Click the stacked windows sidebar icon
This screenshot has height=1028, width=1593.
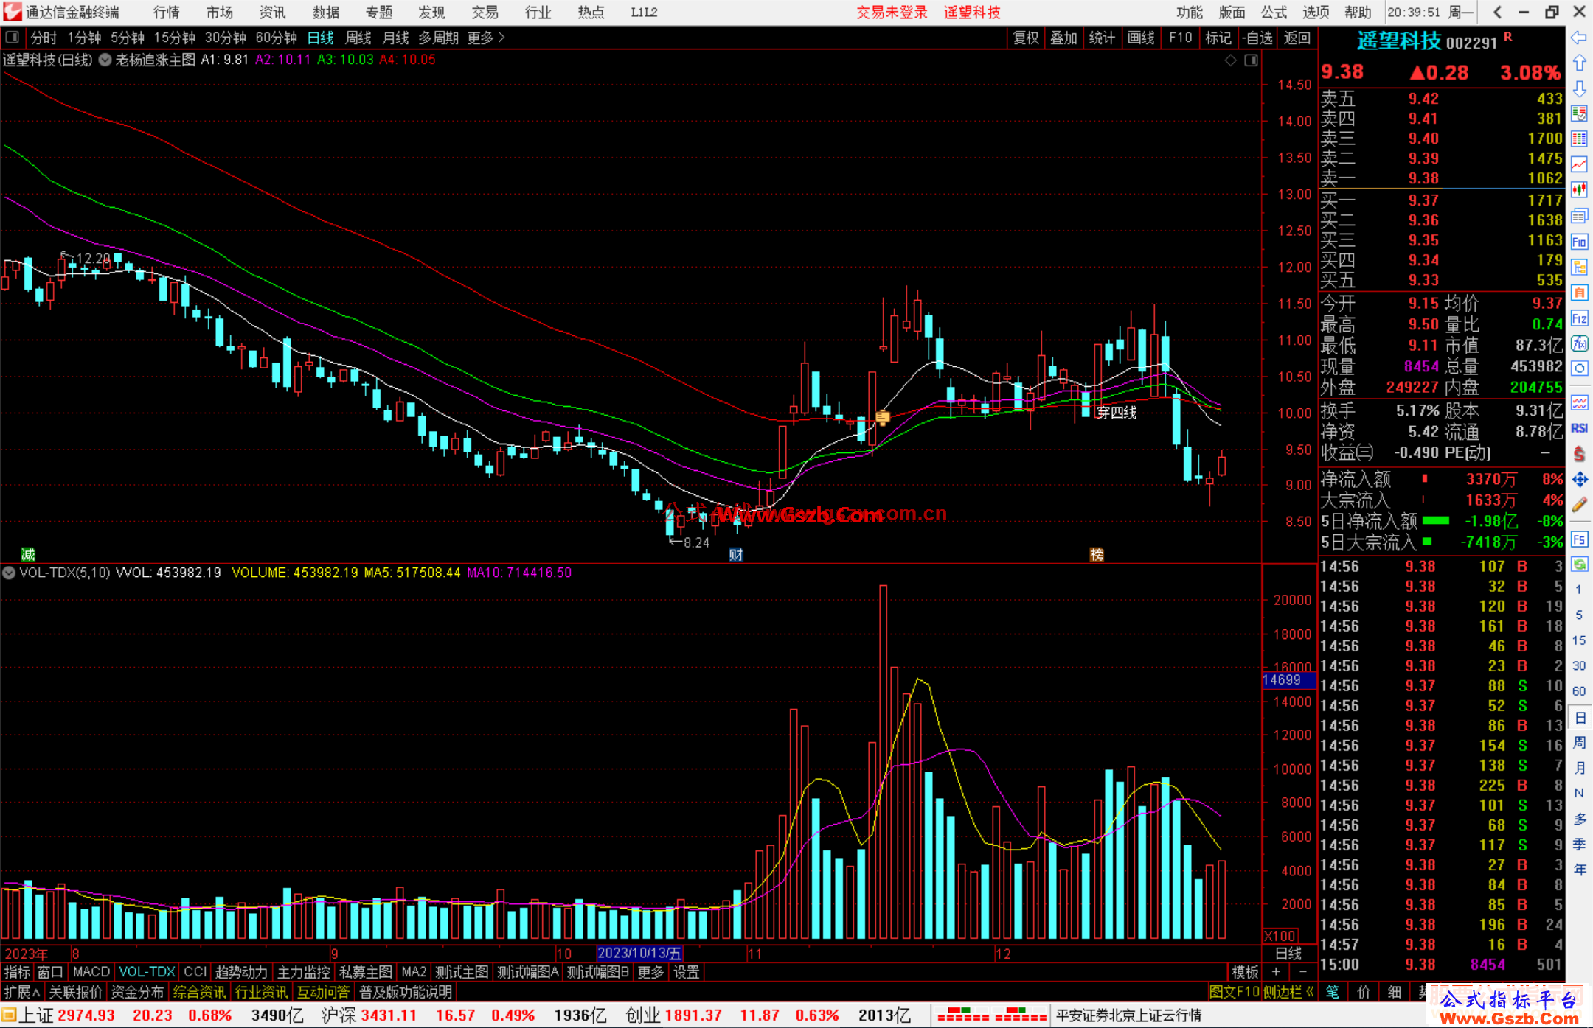click(x=1579, y=216)
